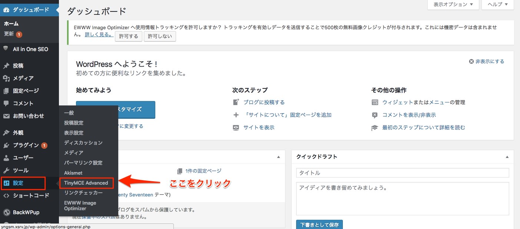Select 表示設定 in the settings submenu
520x229 pixels.
[x=74, y=133]
